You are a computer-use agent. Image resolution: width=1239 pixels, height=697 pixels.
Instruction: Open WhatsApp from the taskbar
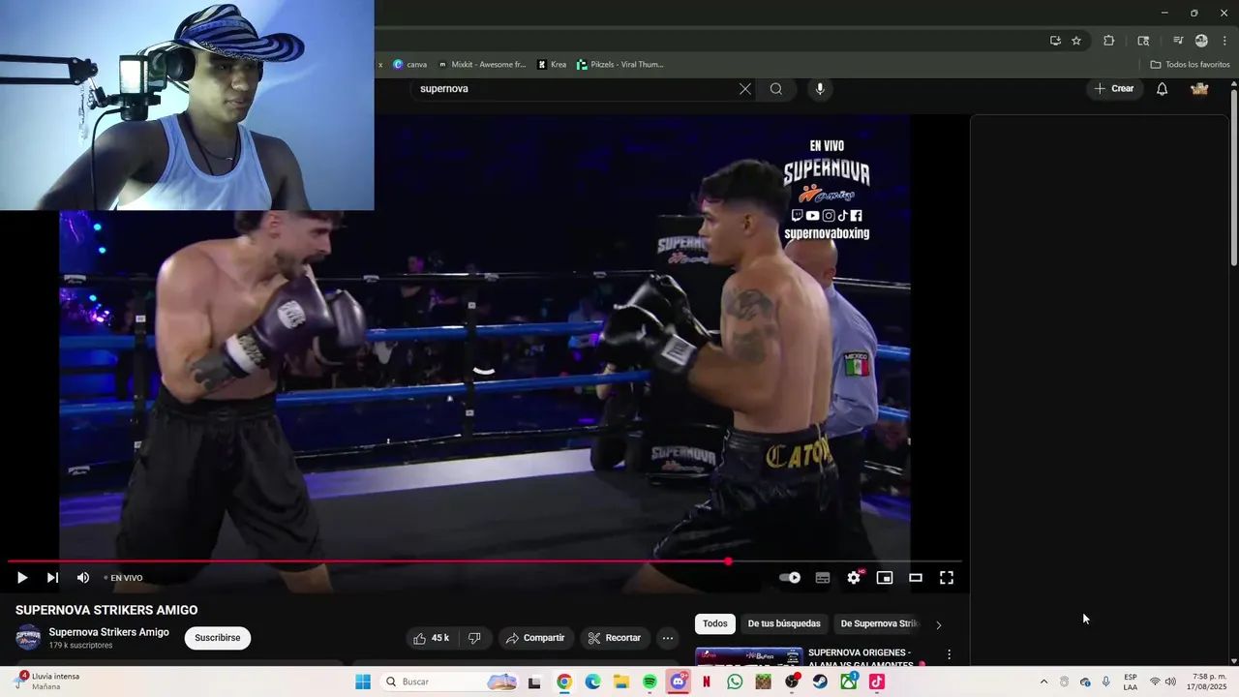tap(735, 682)
